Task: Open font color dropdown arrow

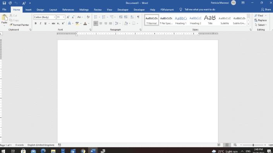Action: point(89,24)
